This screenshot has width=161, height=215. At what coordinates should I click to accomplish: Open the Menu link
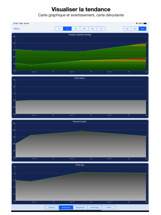[17, 29]
